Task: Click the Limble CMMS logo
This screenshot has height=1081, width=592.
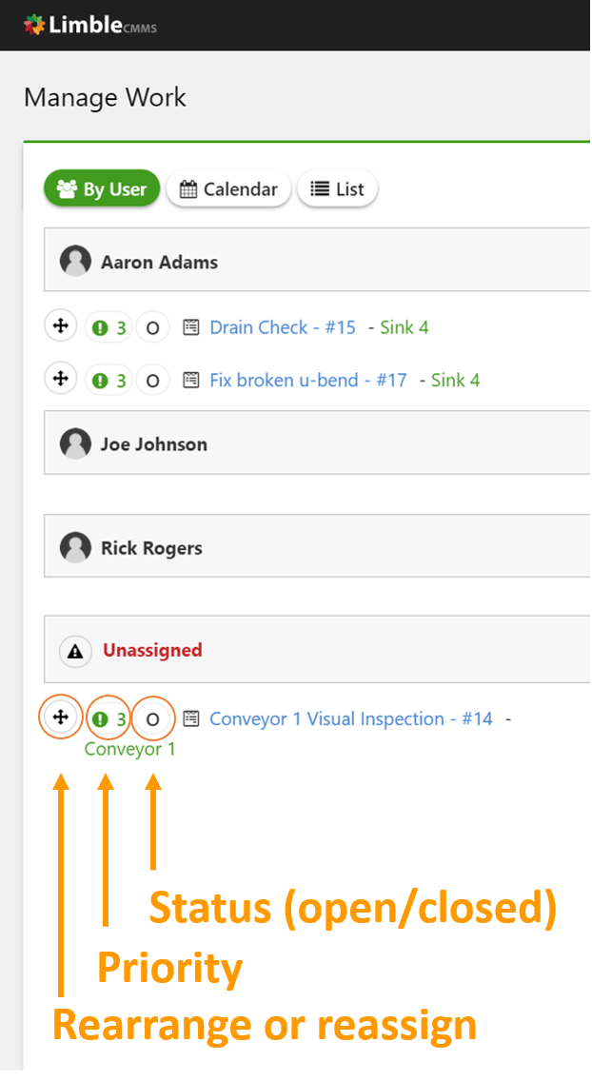Action: click(89, 26)
